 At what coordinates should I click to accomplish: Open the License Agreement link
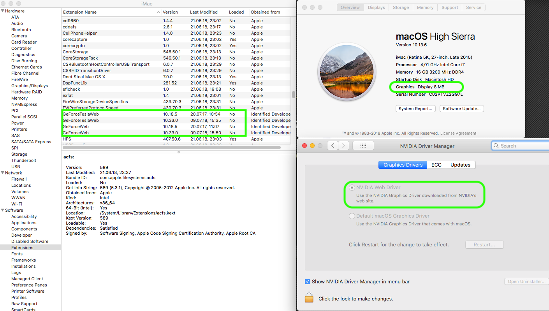[x=458, y=133]
